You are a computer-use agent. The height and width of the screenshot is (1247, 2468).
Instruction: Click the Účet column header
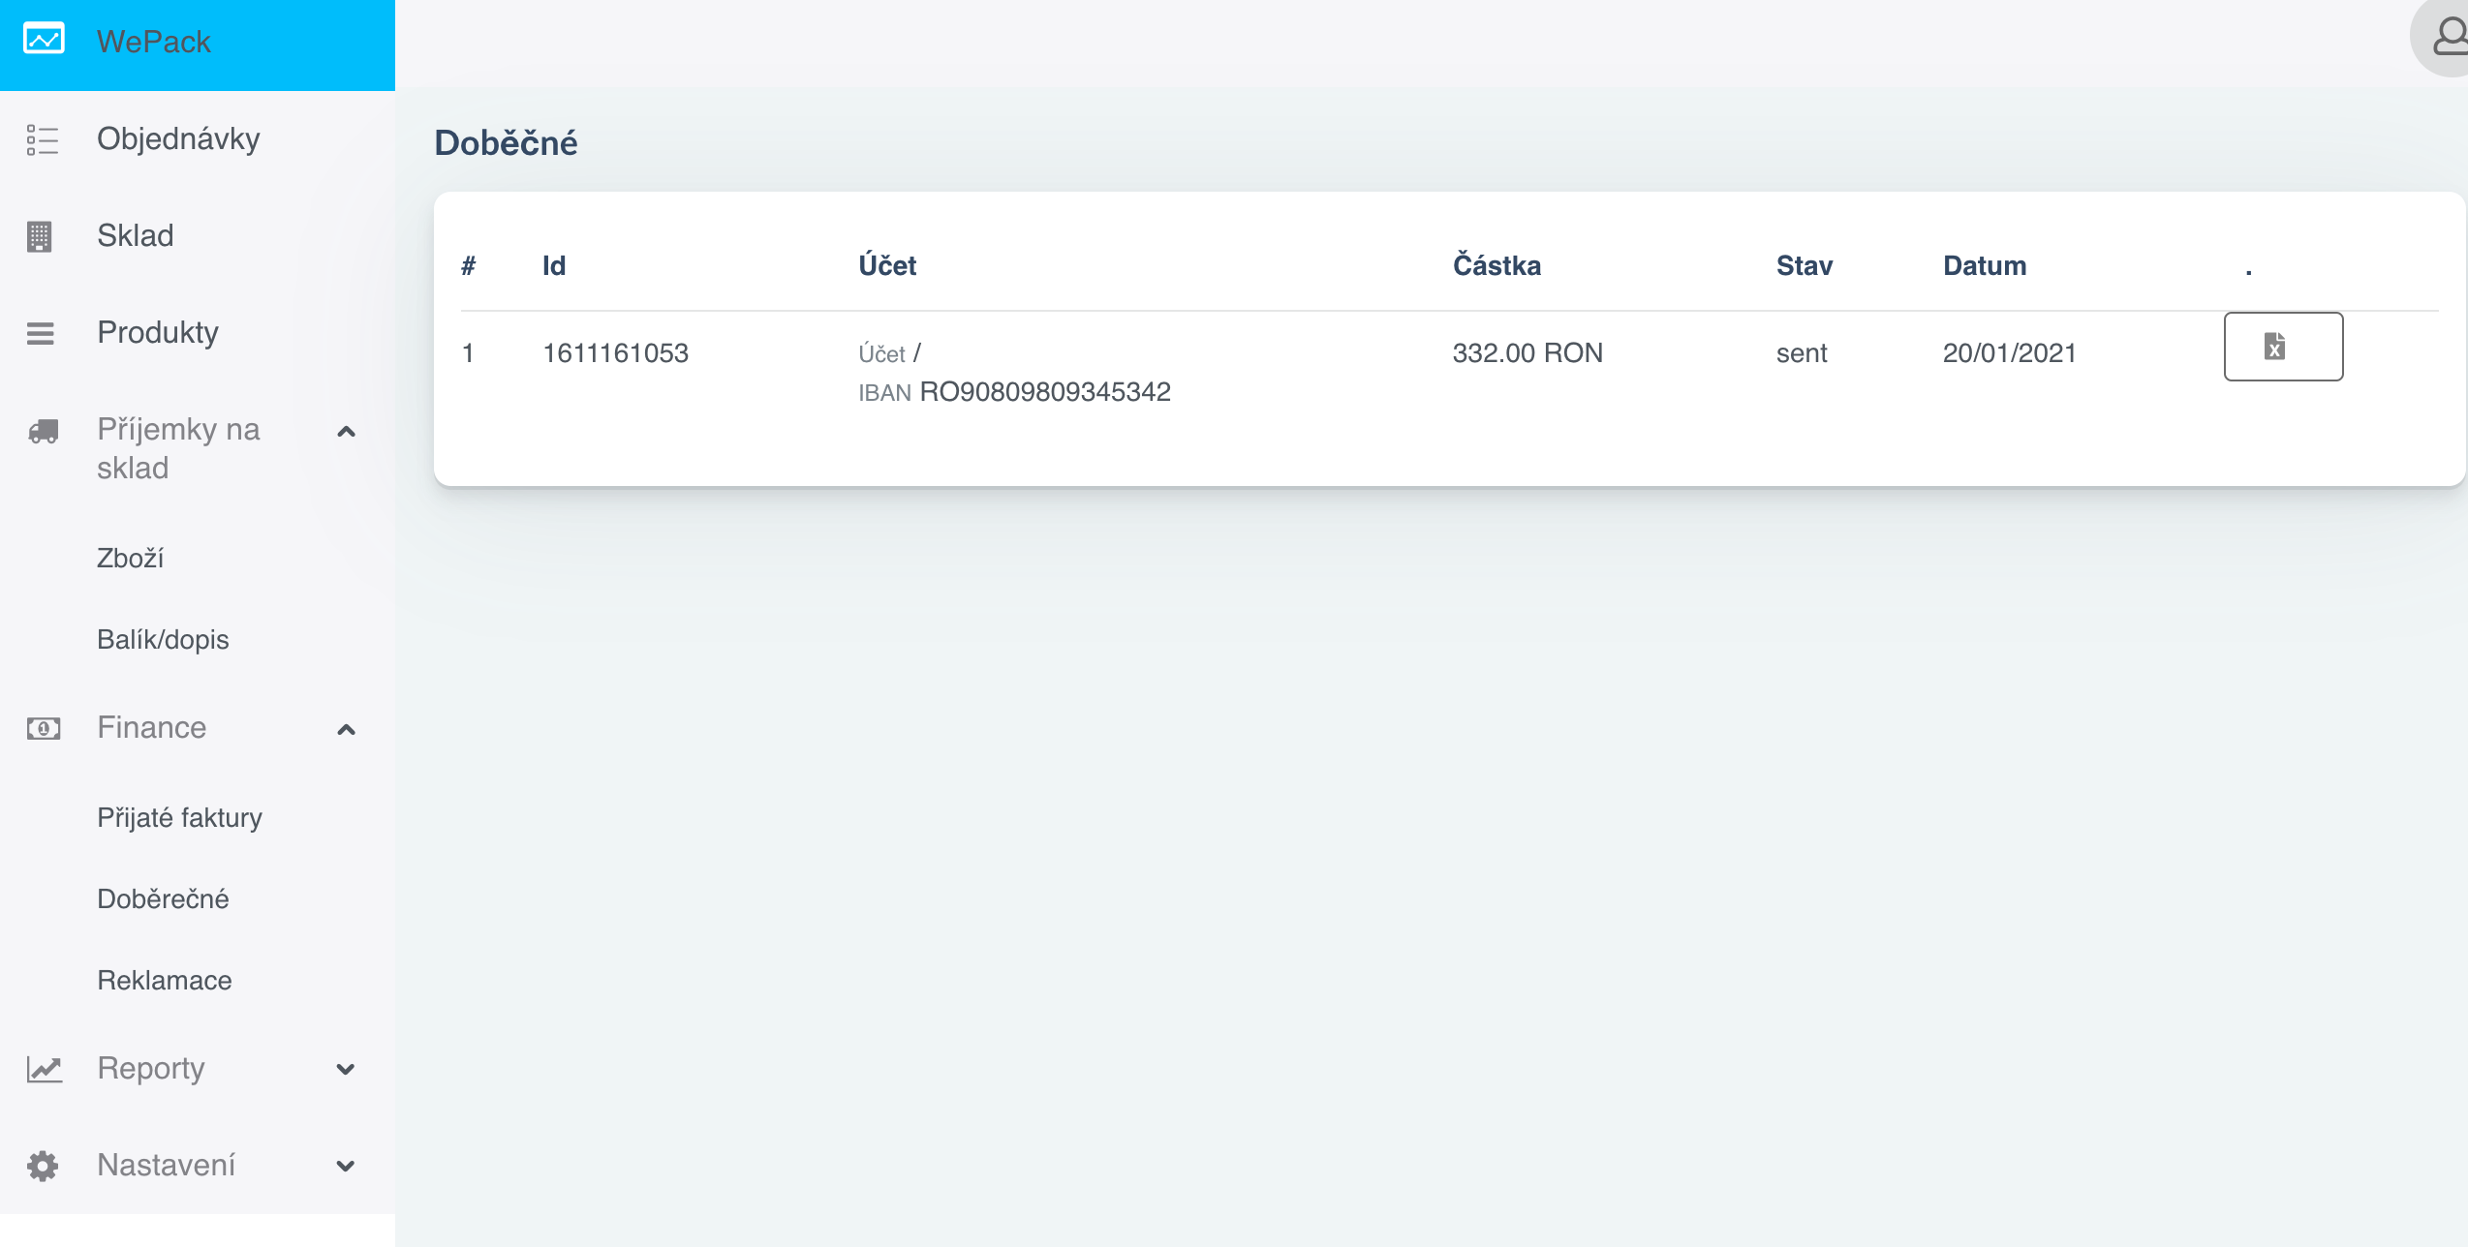coord(887,265)
